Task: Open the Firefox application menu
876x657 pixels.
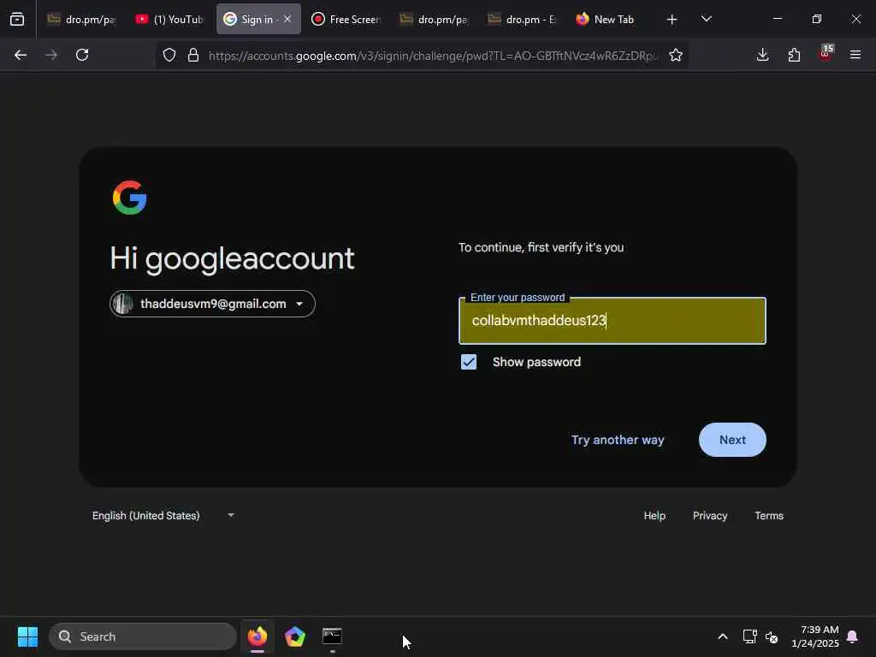Action: click(855, 55)
